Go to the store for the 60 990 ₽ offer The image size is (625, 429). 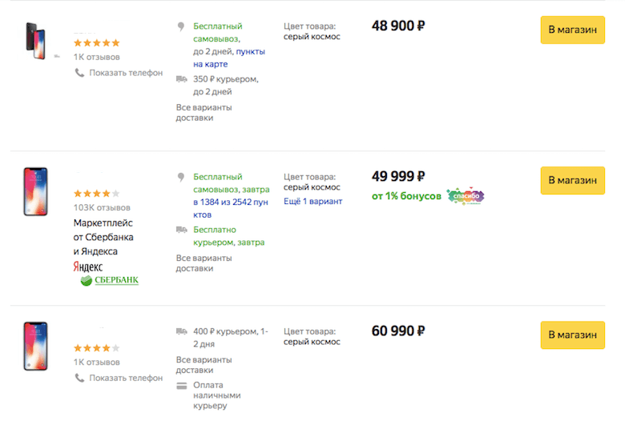click(572, 335)
